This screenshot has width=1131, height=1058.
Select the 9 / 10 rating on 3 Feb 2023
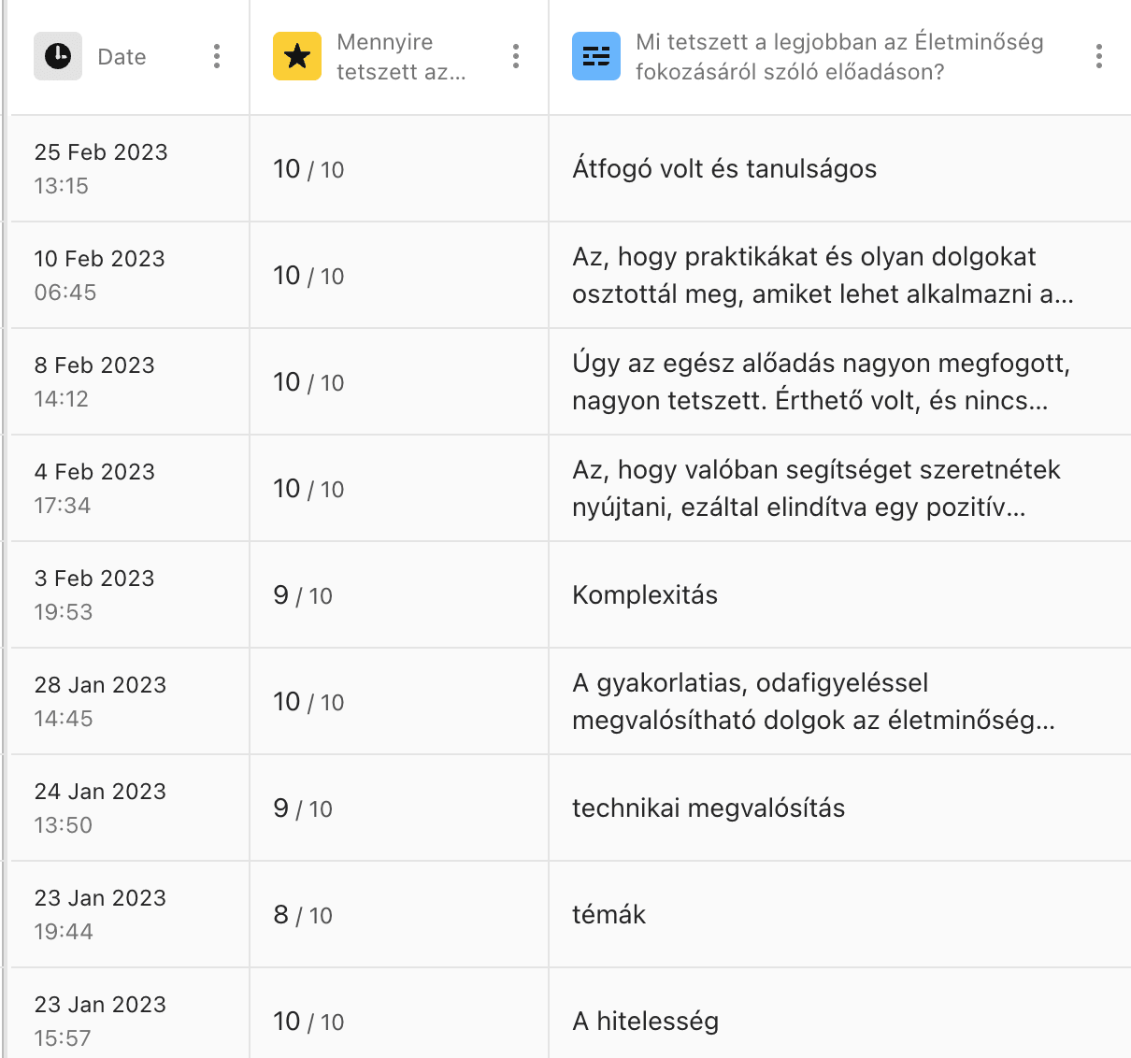pyautogui.click(x=398, y=595)
